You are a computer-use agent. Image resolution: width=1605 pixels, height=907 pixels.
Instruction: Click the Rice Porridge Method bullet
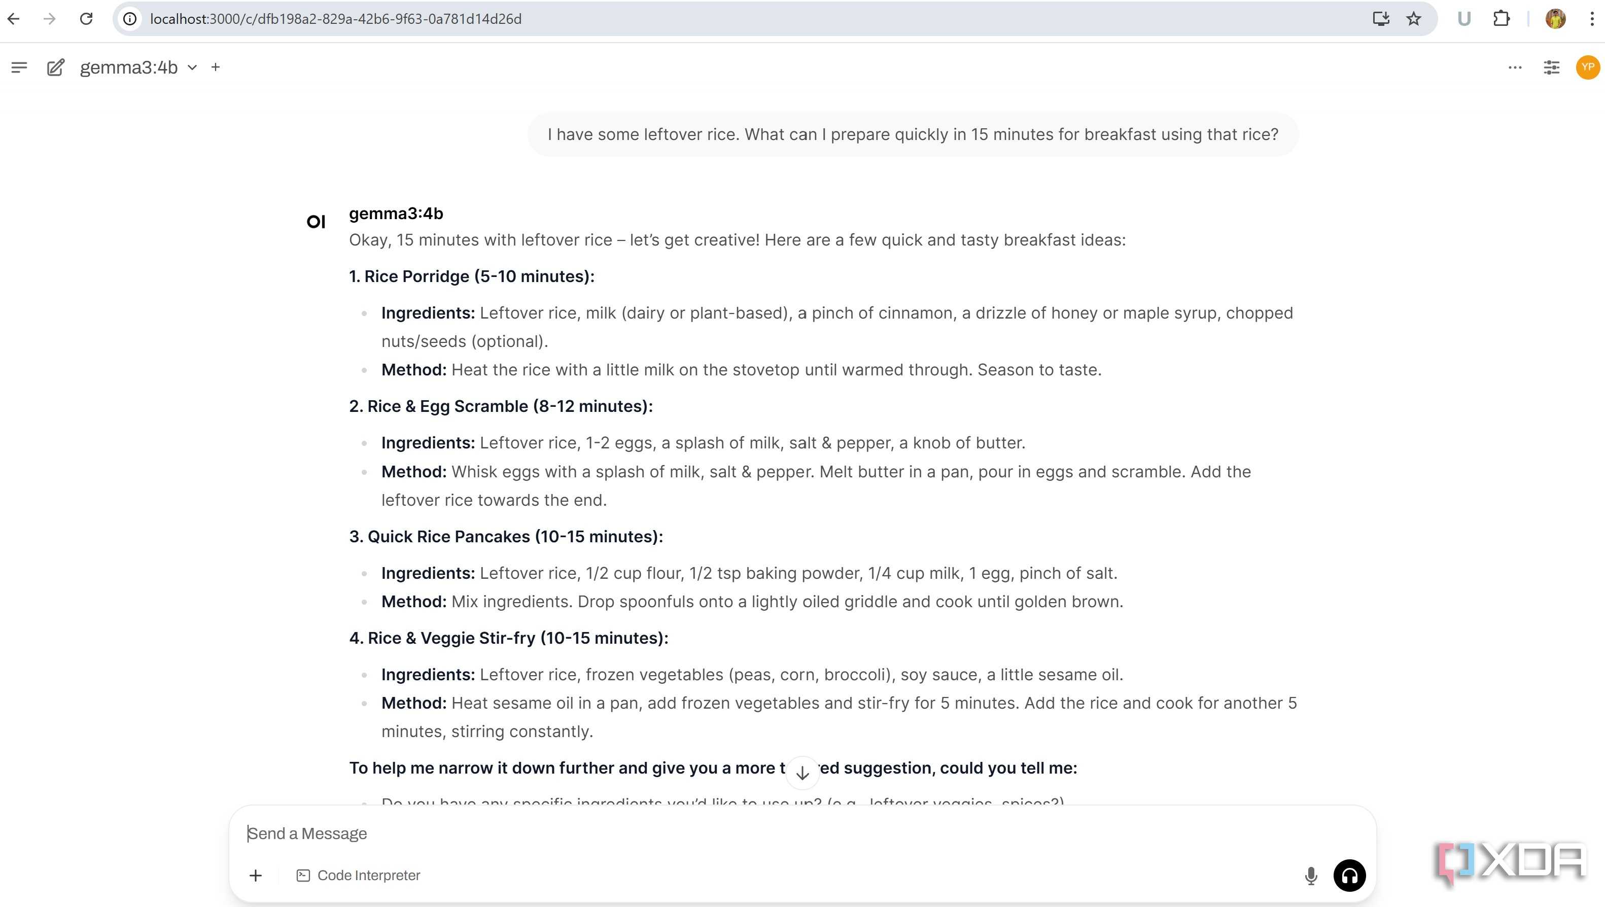point(742,370)
